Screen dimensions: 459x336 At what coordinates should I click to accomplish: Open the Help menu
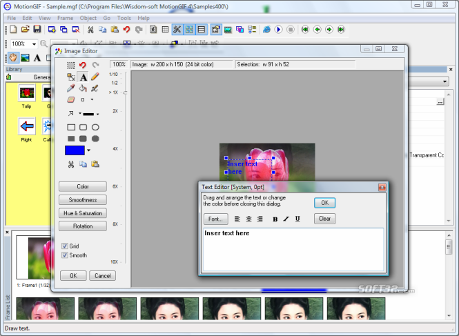tap(144, 18)
